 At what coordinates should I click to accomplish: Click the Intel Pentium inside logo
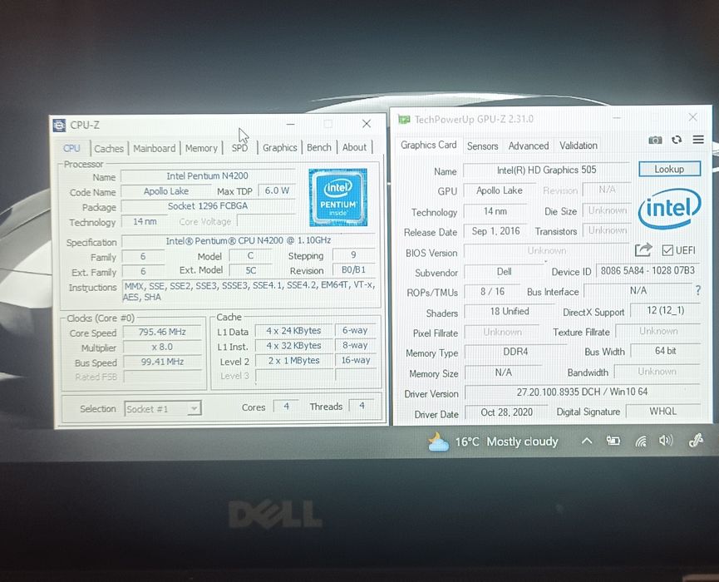point(338,197)
